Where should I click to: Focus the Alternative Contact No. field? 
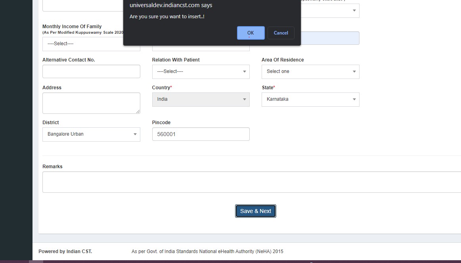pyautogui.click(x=91, y=72)
